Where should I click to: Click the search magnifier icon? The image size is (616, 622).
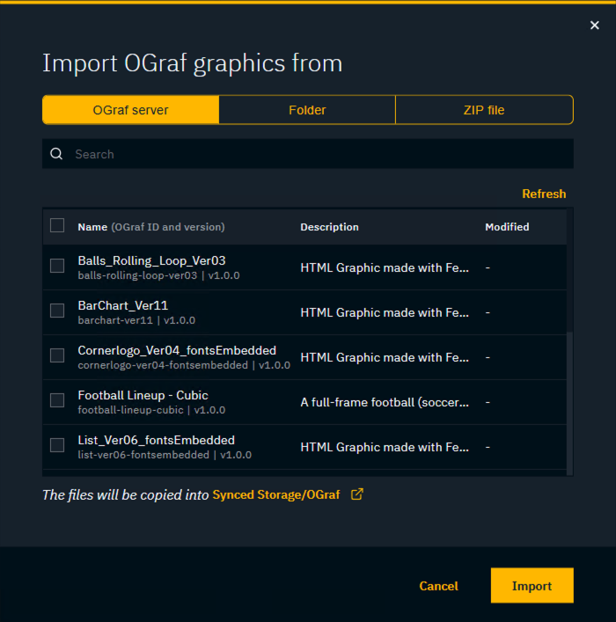[56, 154]
